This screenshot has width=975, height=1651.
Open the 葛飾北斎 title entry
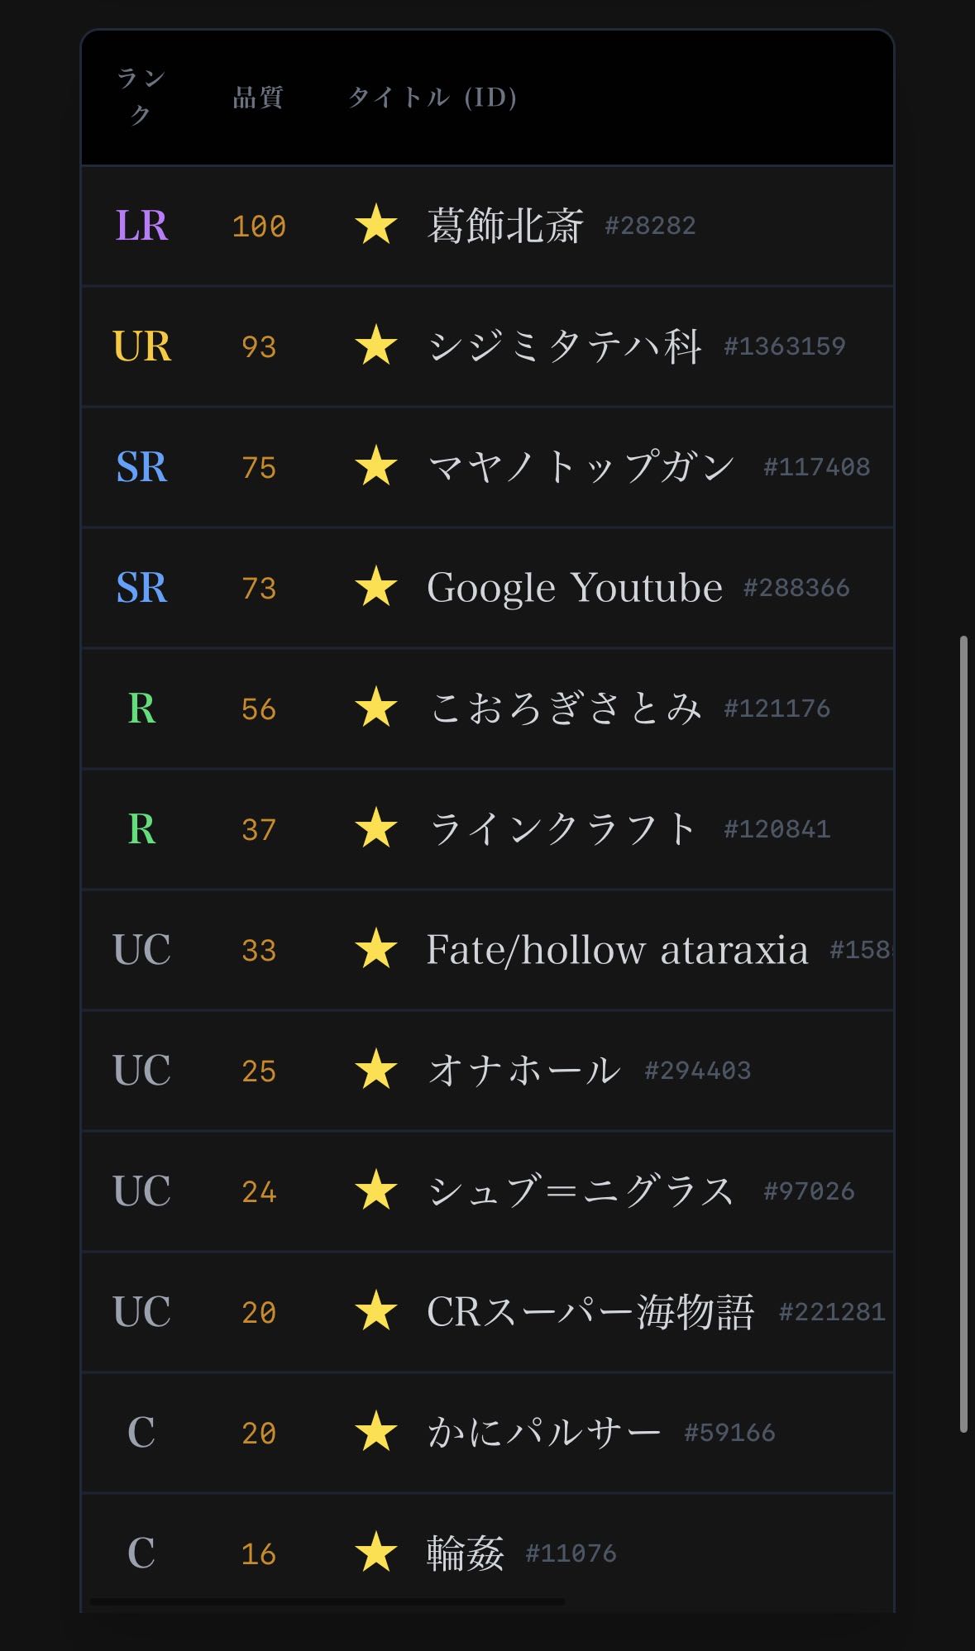point(505,226)
